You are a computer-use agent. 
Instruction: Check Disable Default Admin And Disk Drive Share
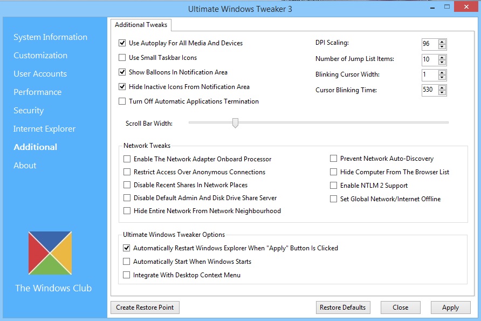point(127,198)
